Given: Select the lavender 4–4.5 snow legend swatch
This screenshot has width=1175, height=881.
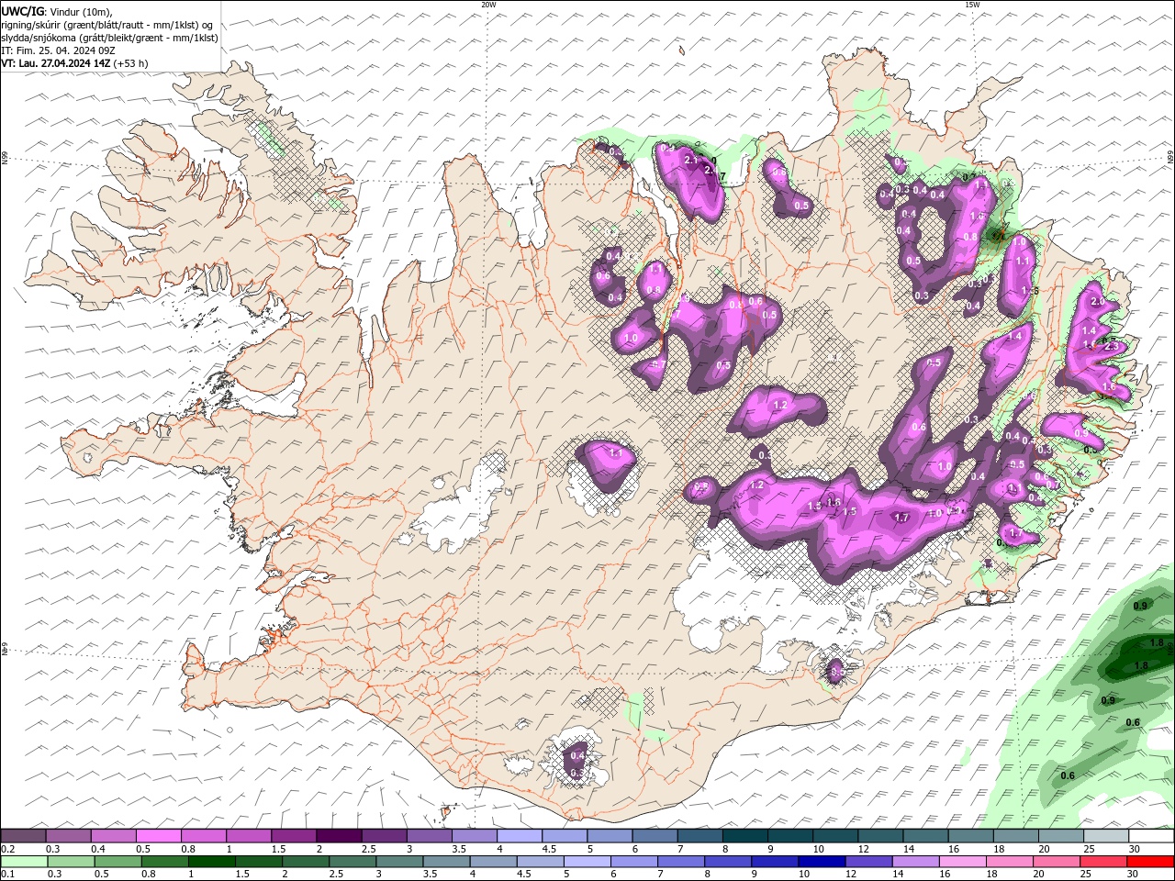Looking at the screenshot, I should click(520, 836).
